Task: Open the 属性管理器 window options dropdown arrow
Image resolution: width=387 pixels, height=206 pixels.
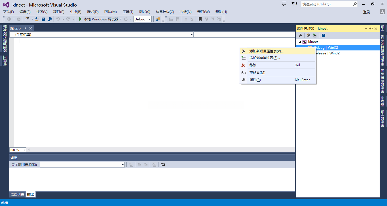Action: tap(366, 29)
